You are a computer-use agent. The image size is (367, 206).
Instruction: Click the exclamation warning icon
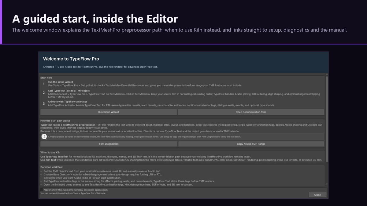44,136
